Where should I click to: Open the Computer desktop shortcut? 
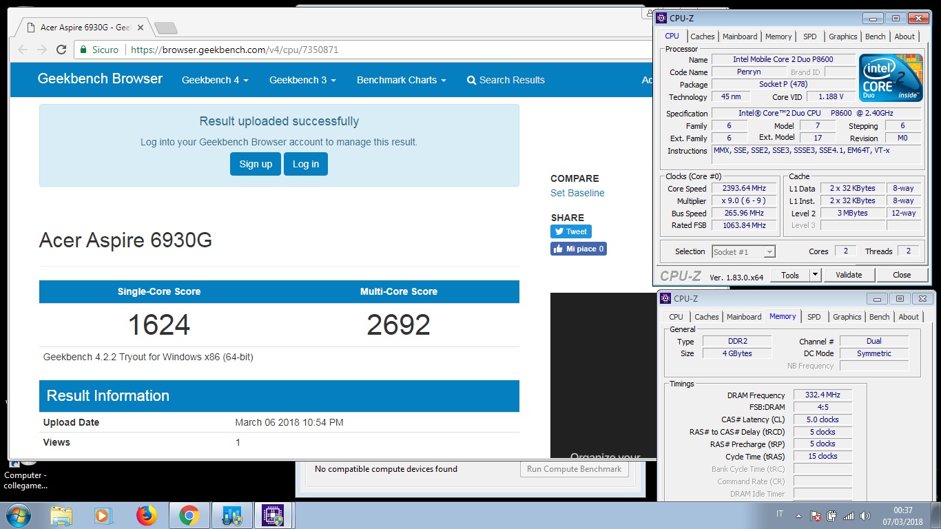(25, 473)
